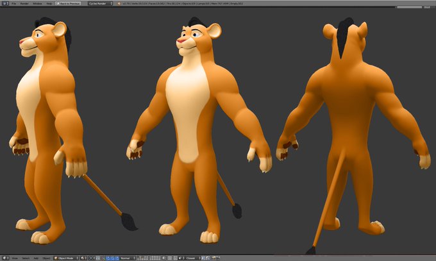Open the Render menu
The image size is (436, 261).
(24, 3)
